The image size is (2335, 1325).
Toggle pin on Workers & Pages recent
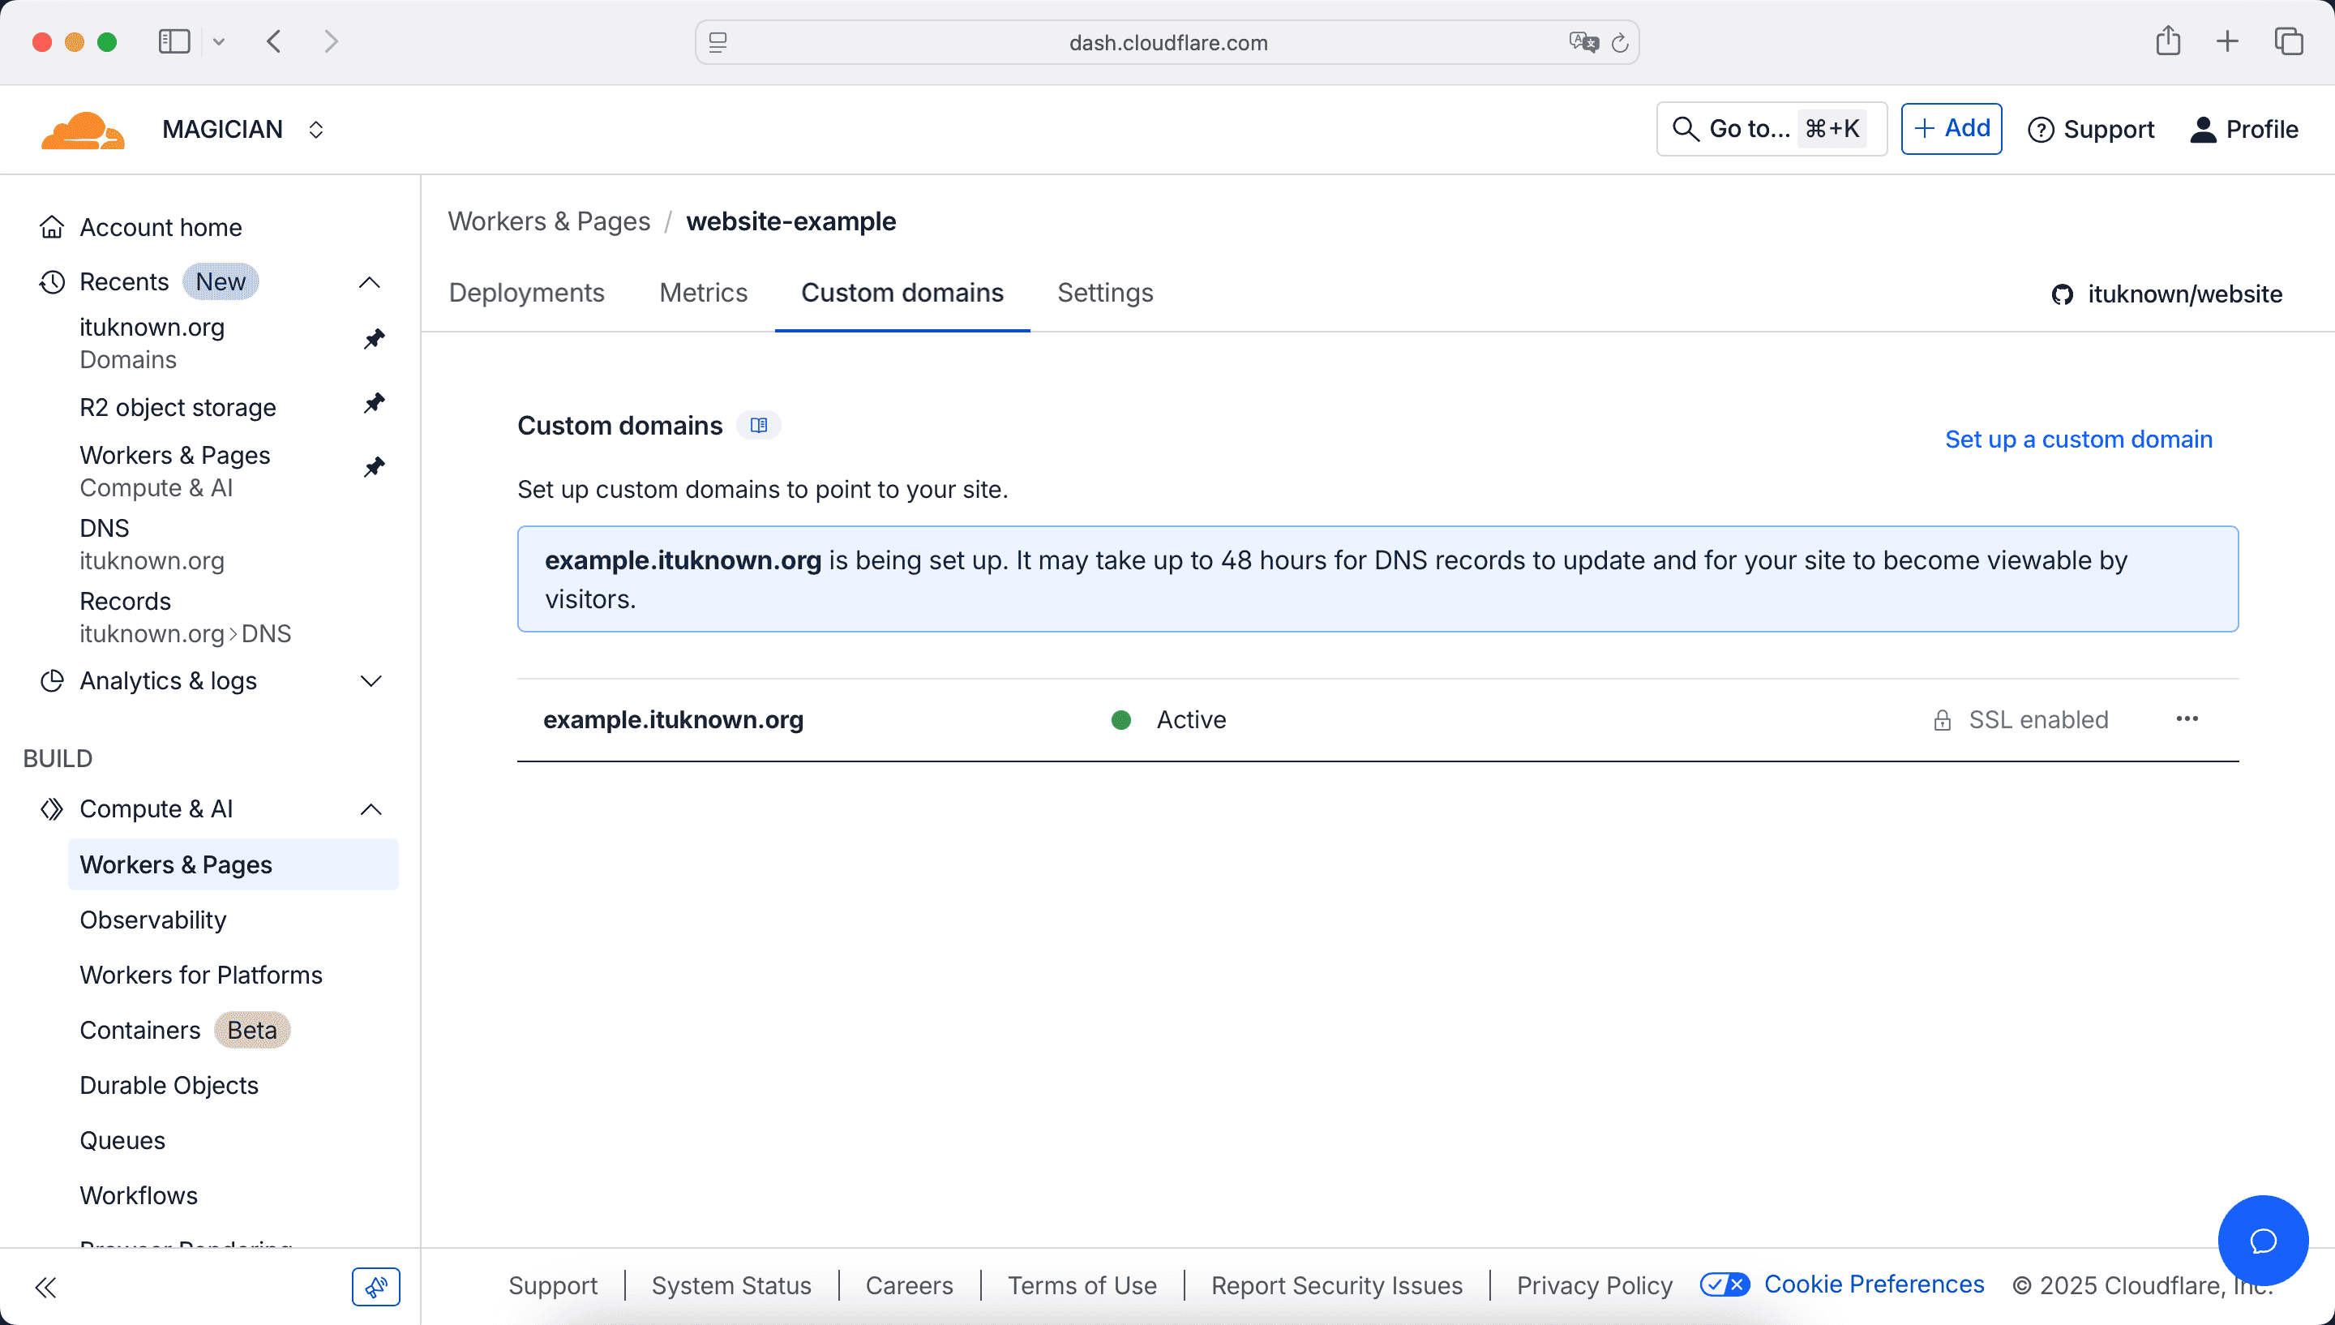point(374,468)
